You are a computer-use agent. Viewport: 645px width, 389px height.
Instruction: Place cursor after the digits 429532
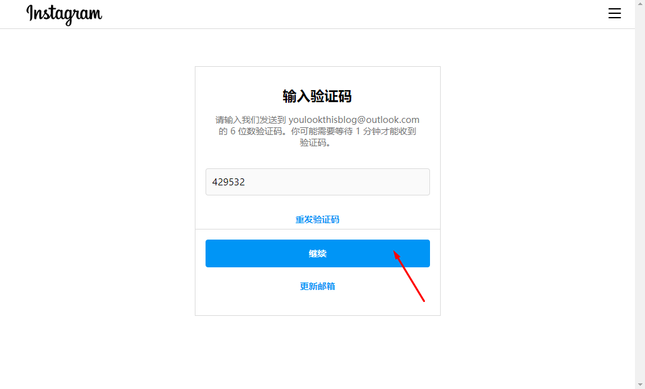click(245, 182)
